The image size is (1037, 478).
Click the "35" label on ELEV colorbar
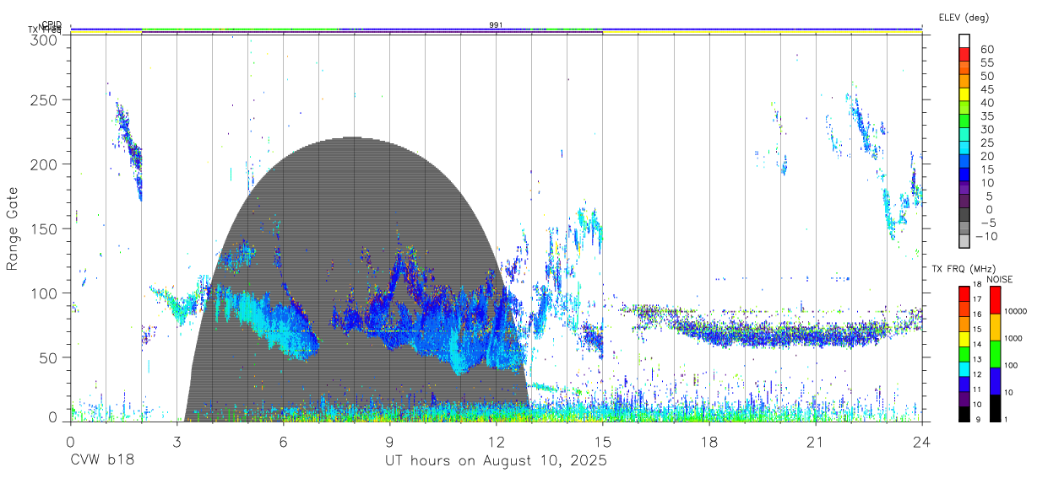pos(986,116)
